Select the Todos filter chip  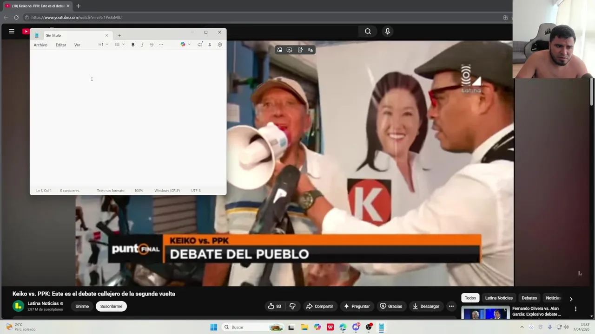pyautogui.click(x=470, y=298)
